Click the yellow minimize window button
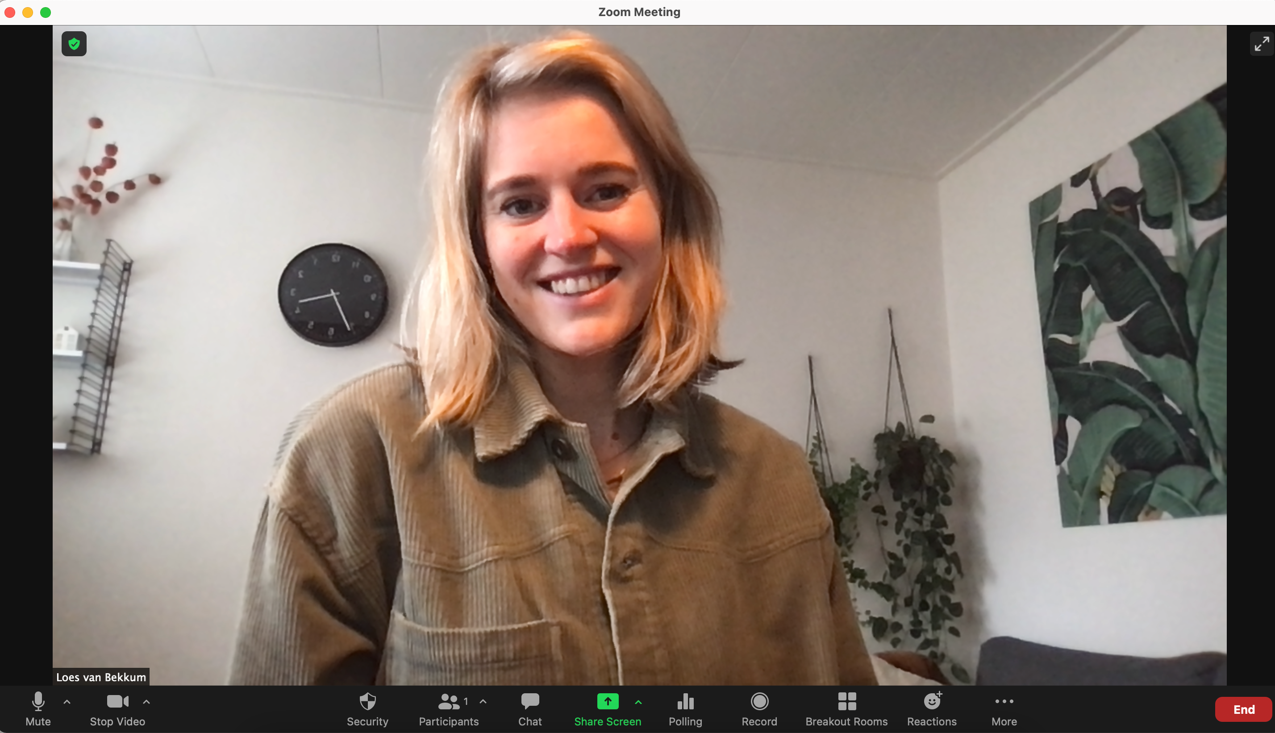The width and height of the screenshot is (1275, 733). pos(28,12)
